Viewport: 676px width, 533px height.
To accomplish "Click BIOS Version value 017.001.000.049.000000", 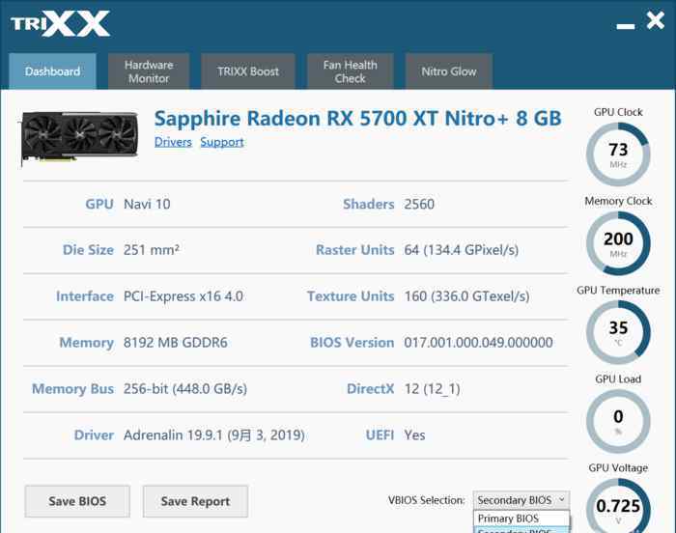I will 479,343.
